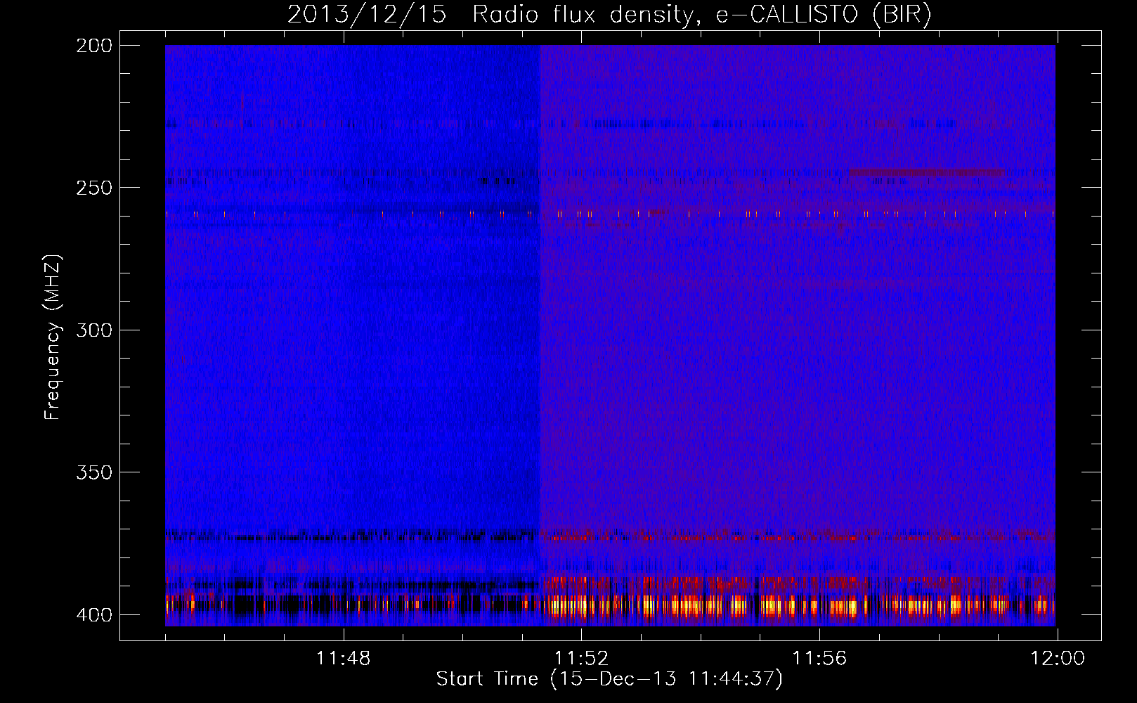Click the plot title 'Radio flux density, e-CALLISTO (BIR)'
The width and height of the screenshot is (1137, 703).
coord(701,15)
